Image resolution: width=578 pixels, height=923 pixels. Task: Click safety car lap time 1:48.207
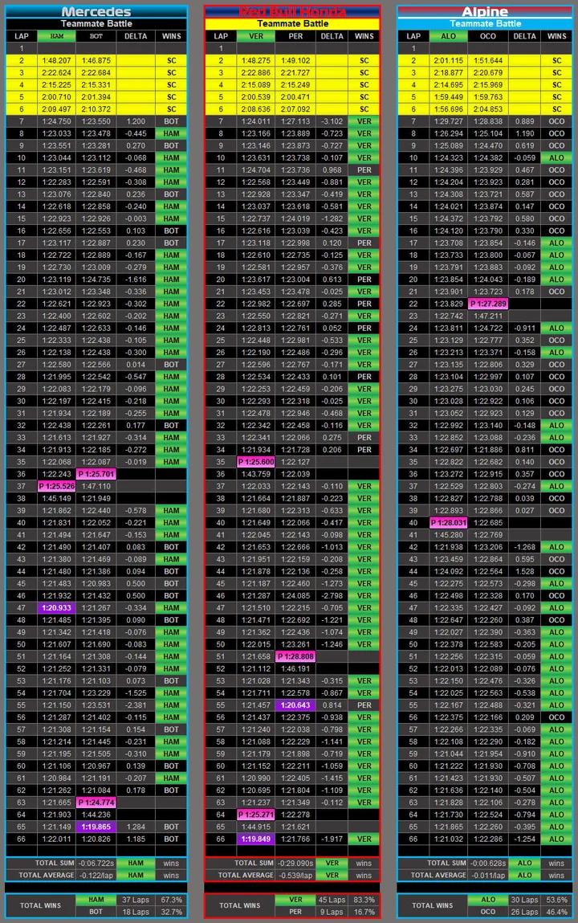click(57, 60)
